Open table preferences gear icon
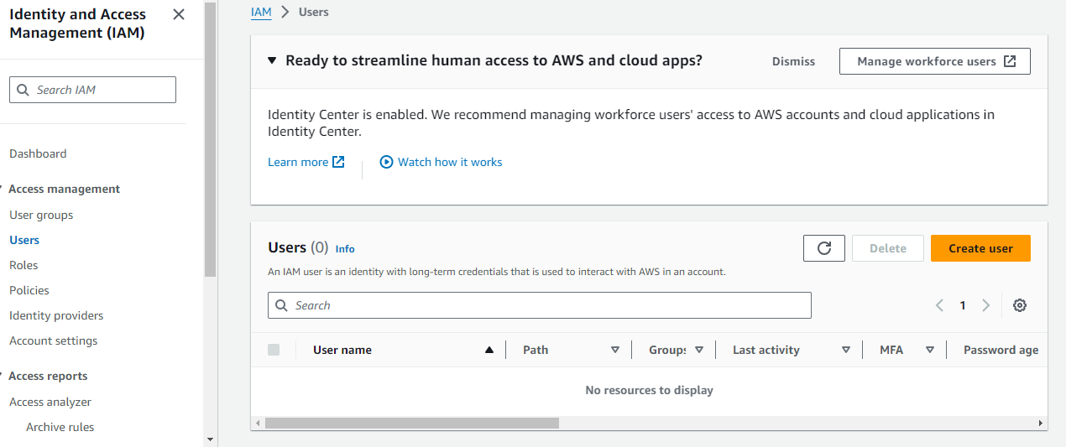This screenshot has width=1066, height=447. (1020, 305)
